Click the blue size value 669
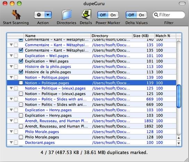Viewport: 189px width, 162px height. click(150, 99)
